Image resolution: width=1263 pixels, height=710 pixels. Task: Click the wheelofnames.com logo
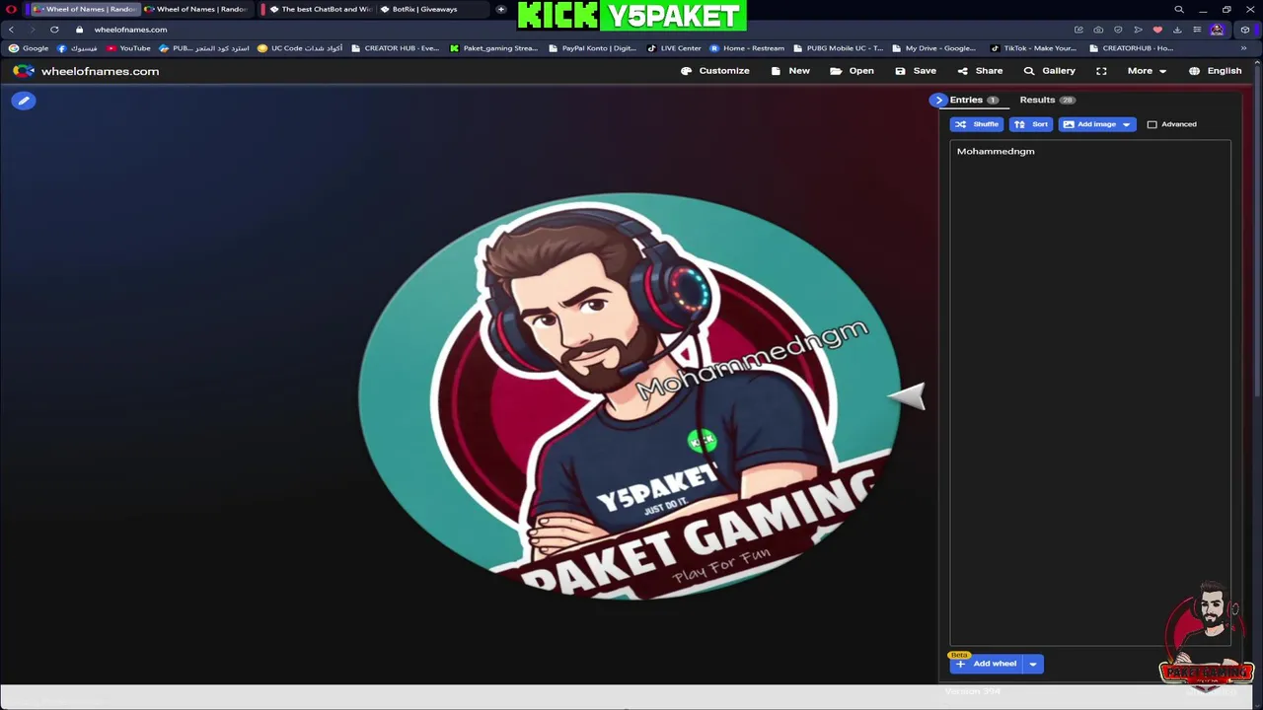86,71
